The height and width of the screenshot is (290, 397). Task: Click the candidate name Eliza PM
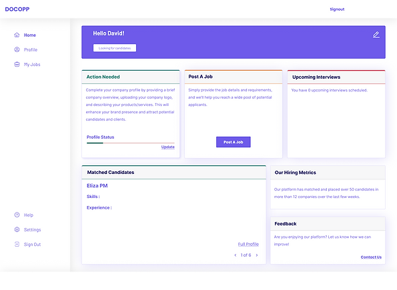97,186
